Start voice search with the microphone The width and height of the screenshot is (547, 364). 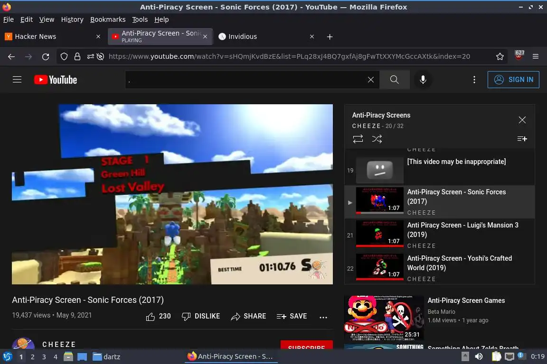click(423, 80)
